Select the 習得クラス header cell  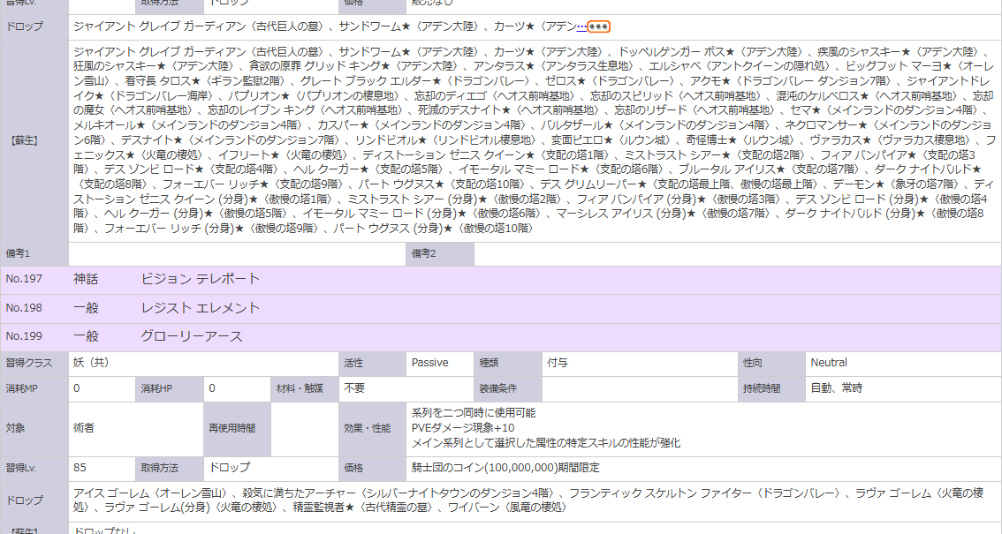point(34,363)
